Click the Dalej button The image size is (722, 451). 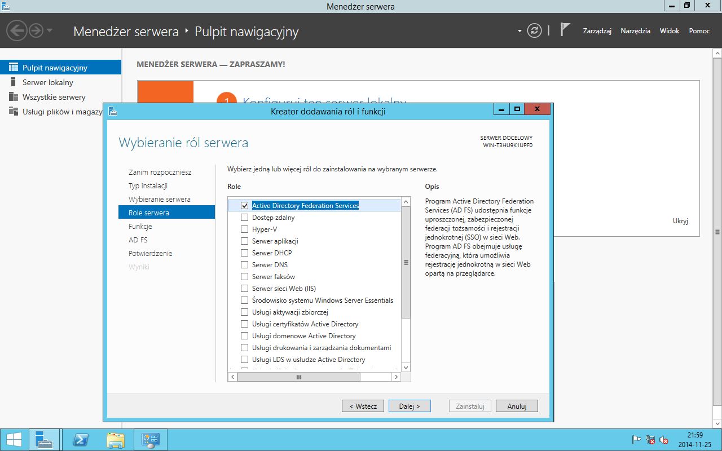point(410,406)
